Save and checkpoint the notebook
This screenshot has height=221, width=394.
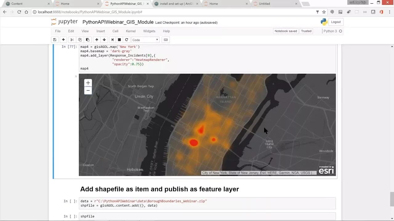coord(55,40)
